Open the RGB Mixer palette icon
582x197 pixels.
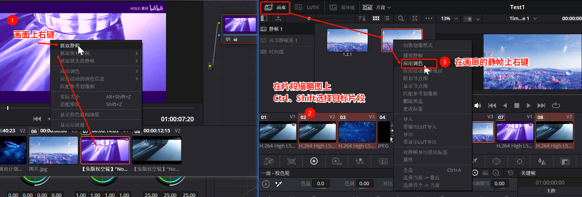pyautogui.click(x=359, y=161)
